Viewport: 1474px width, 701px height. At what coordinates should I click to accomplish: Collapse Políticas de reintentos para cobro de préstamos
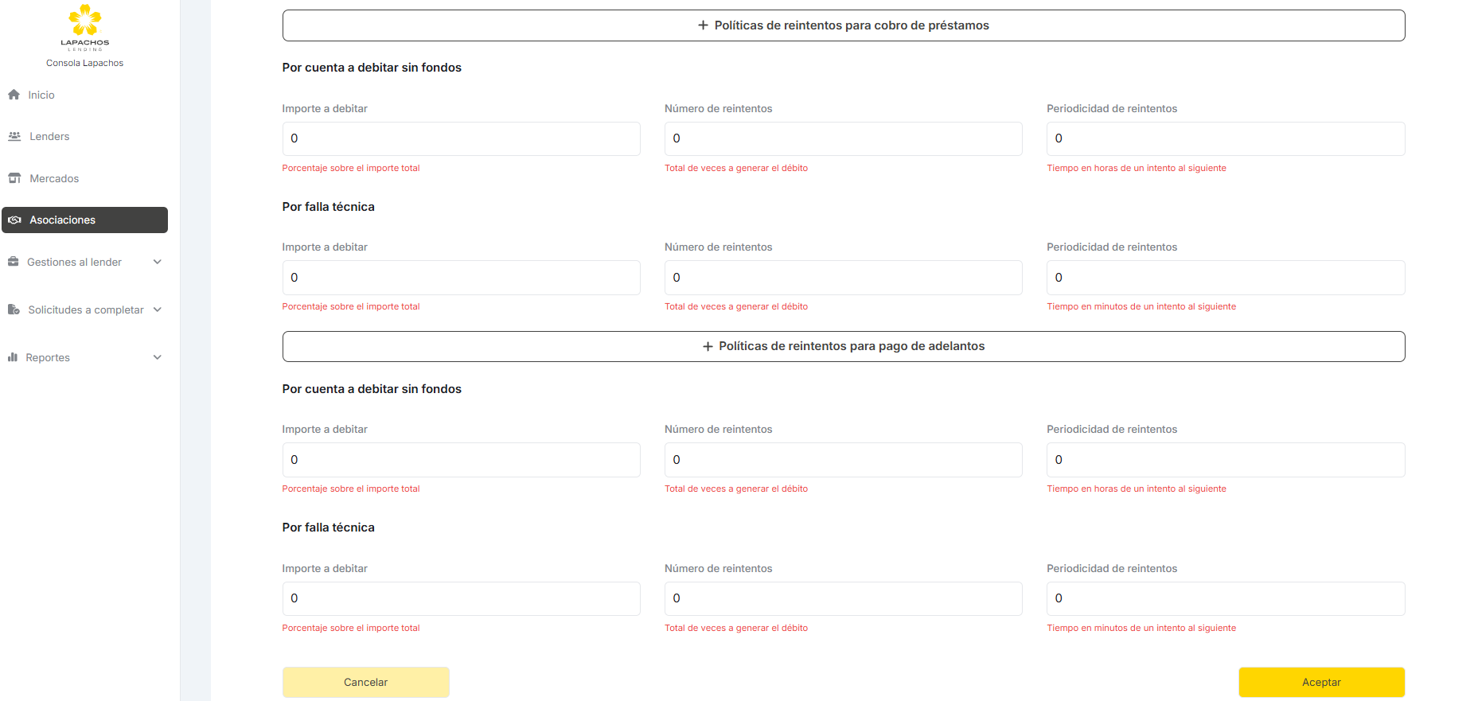tap(843, 25)
